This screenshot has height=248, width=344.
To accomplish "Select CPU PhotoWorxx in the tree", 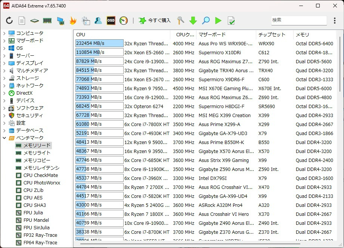I will (x=41, y=183).
